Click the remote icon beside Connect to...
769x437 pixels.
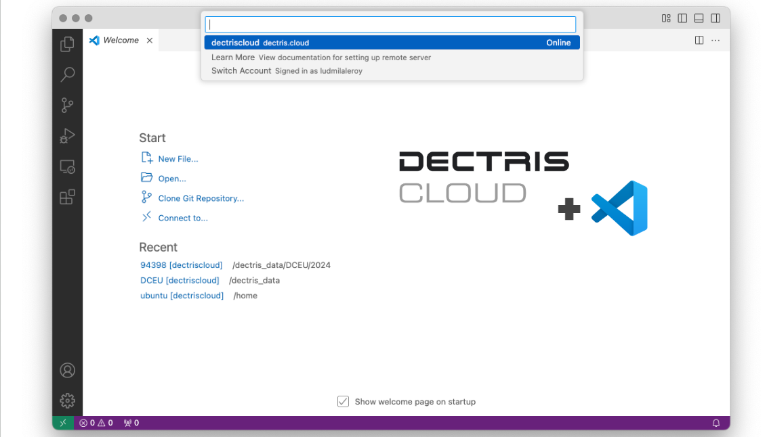point(146,216)
